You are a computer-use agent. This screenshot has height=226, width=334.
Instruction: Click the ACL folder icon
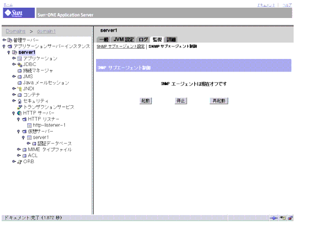pyautogui.click(x=24, y=156)
